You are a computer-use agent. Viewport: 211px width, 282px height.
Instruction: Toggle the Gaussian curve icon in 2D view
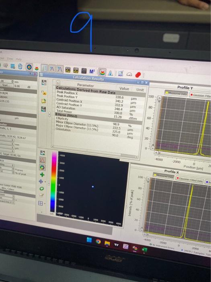[x=43, y=160]
